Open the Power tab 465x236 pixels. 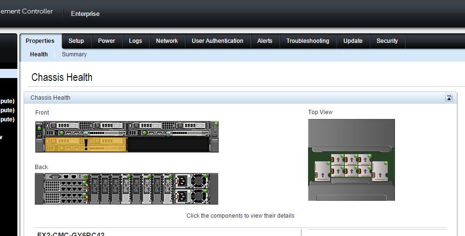[106, 41]
